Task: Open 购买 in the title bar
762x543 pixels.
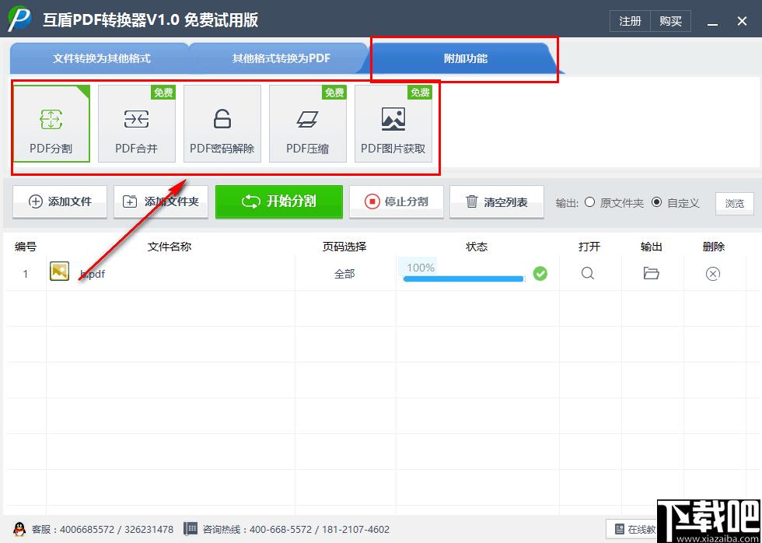Action: point(670,21)
